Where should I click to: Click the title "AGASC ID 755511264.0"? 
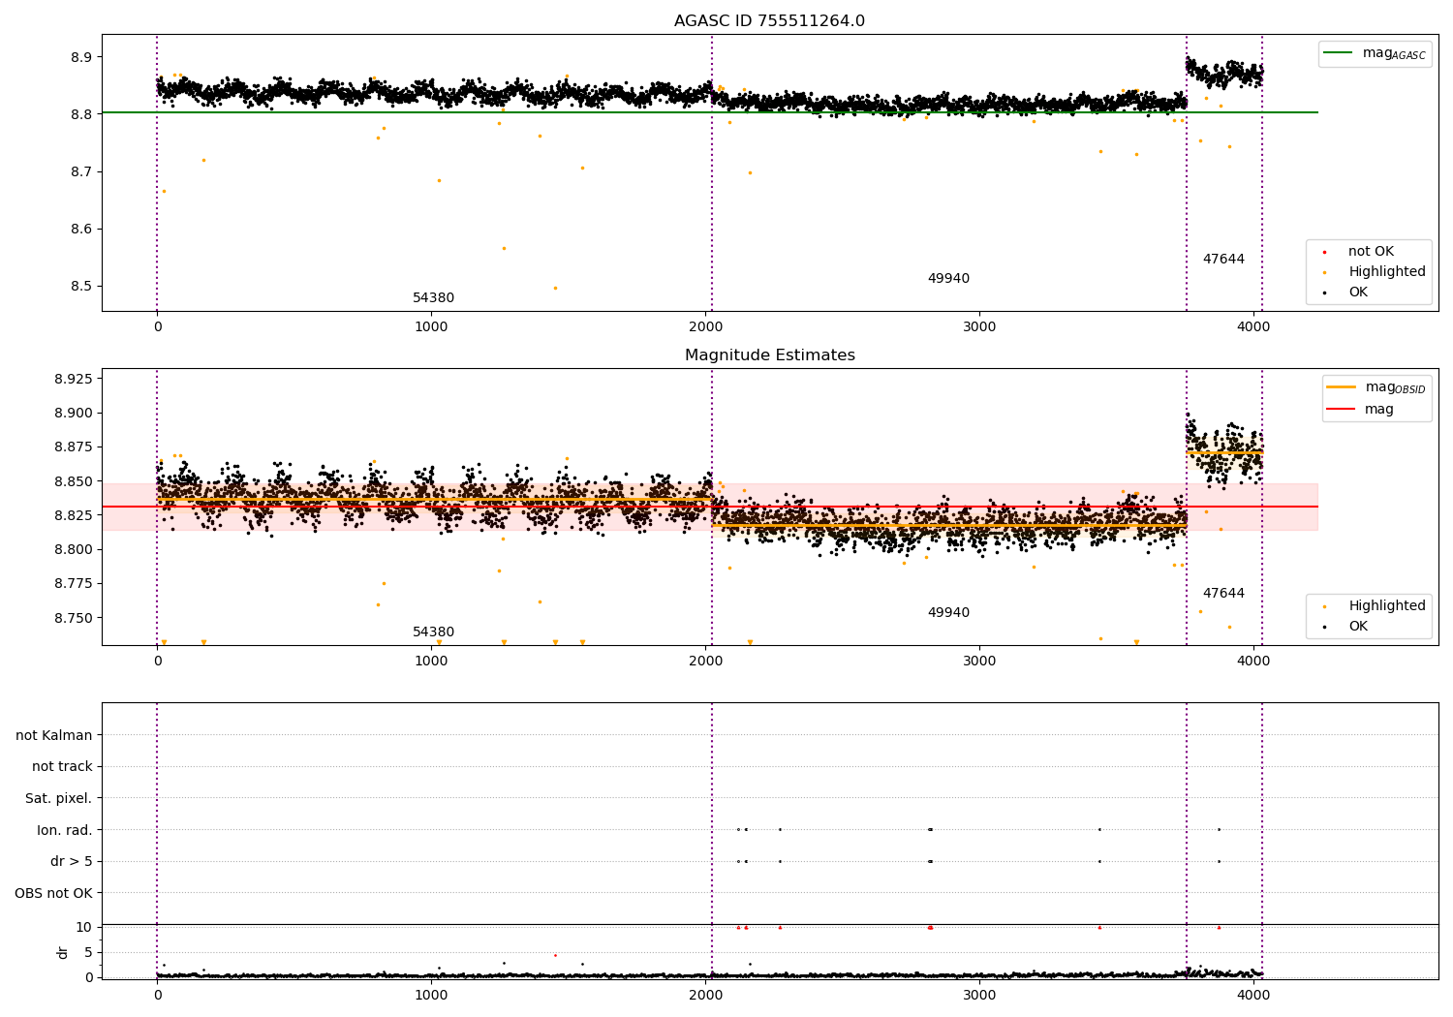tap(769, 21)
